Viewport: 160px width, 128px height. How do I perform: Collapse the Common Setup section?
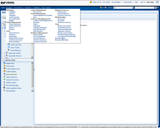pos(3,60)
